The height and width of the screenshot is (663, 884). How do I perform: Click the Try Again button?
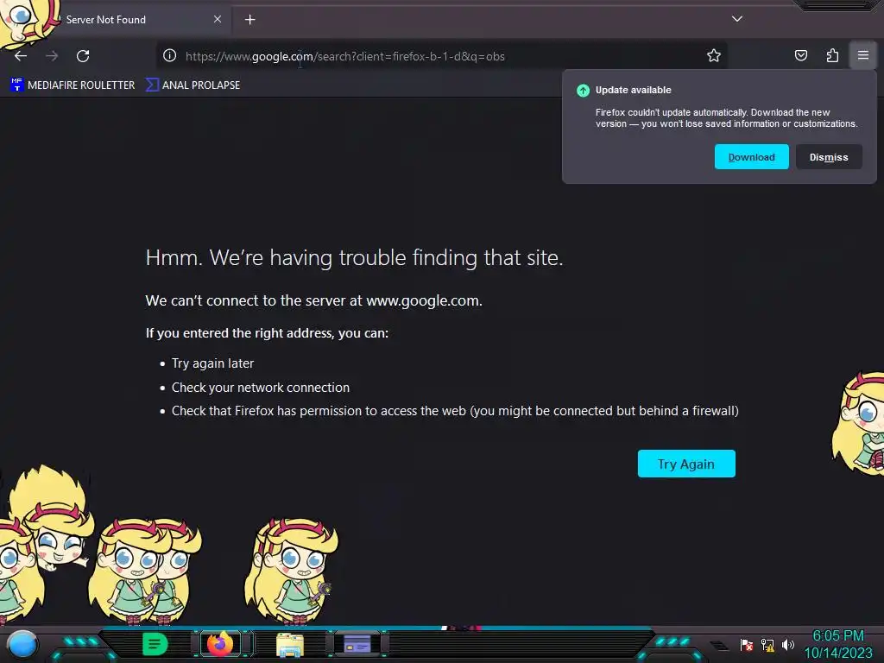coord(686,464)
